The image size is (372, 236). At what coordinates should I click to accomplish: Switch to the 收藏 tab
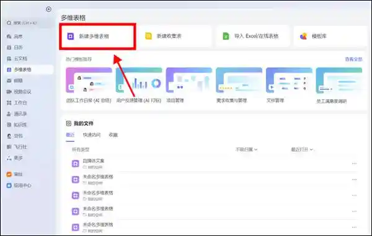click(113, 135)
